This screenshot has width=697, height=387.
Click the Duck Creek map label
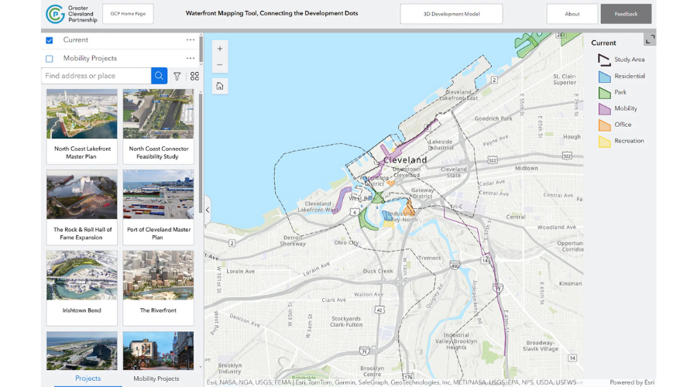coord(378,271)
